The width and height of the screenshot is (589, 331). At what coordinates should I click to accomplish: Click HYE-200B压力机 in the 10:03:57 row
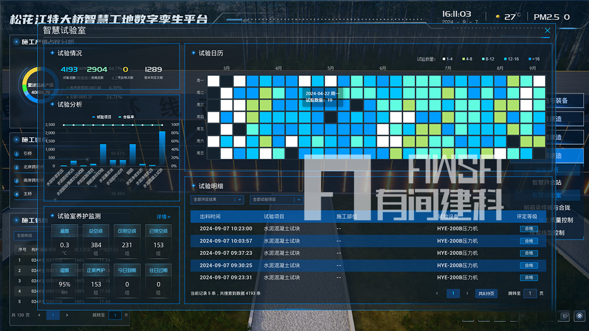pyautogui.click(x=457, y=241)
